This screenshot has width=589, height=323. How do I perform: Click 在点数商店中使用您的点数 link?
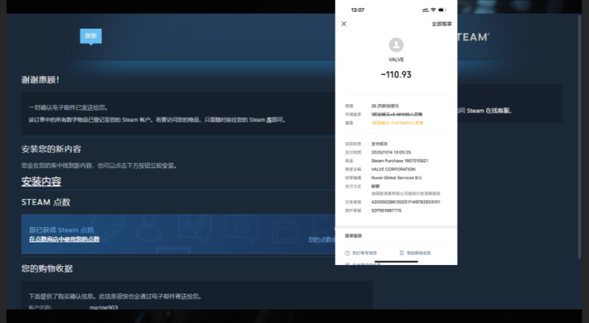click(64, 239)
